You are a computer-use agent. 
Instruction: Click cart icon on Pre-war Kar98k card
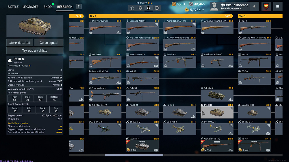tap(91, 32)
